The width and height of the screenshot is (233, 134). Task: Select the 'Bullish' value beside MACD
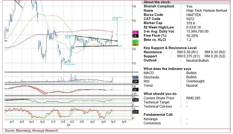point(191,73)
